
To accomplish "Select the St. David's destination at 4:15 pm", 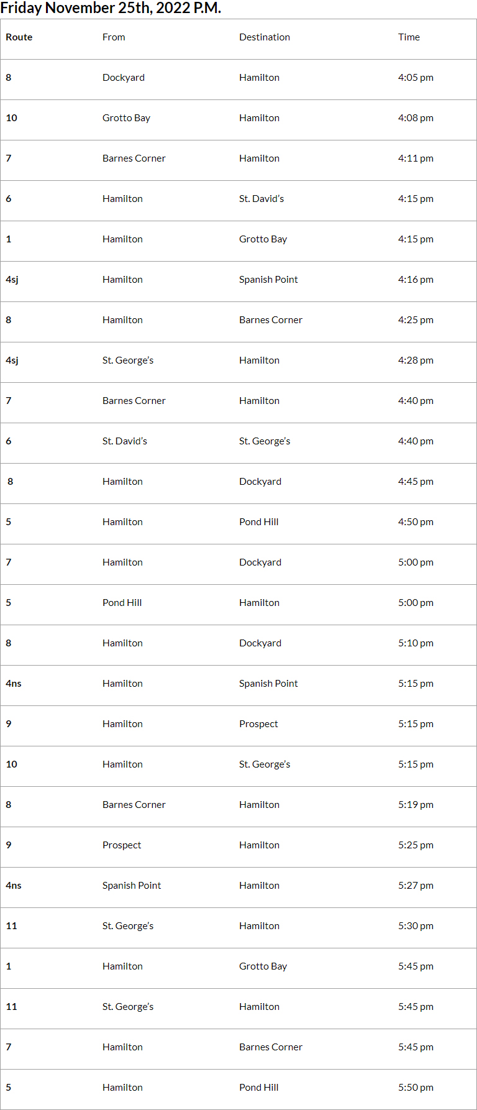I will 261,199.
